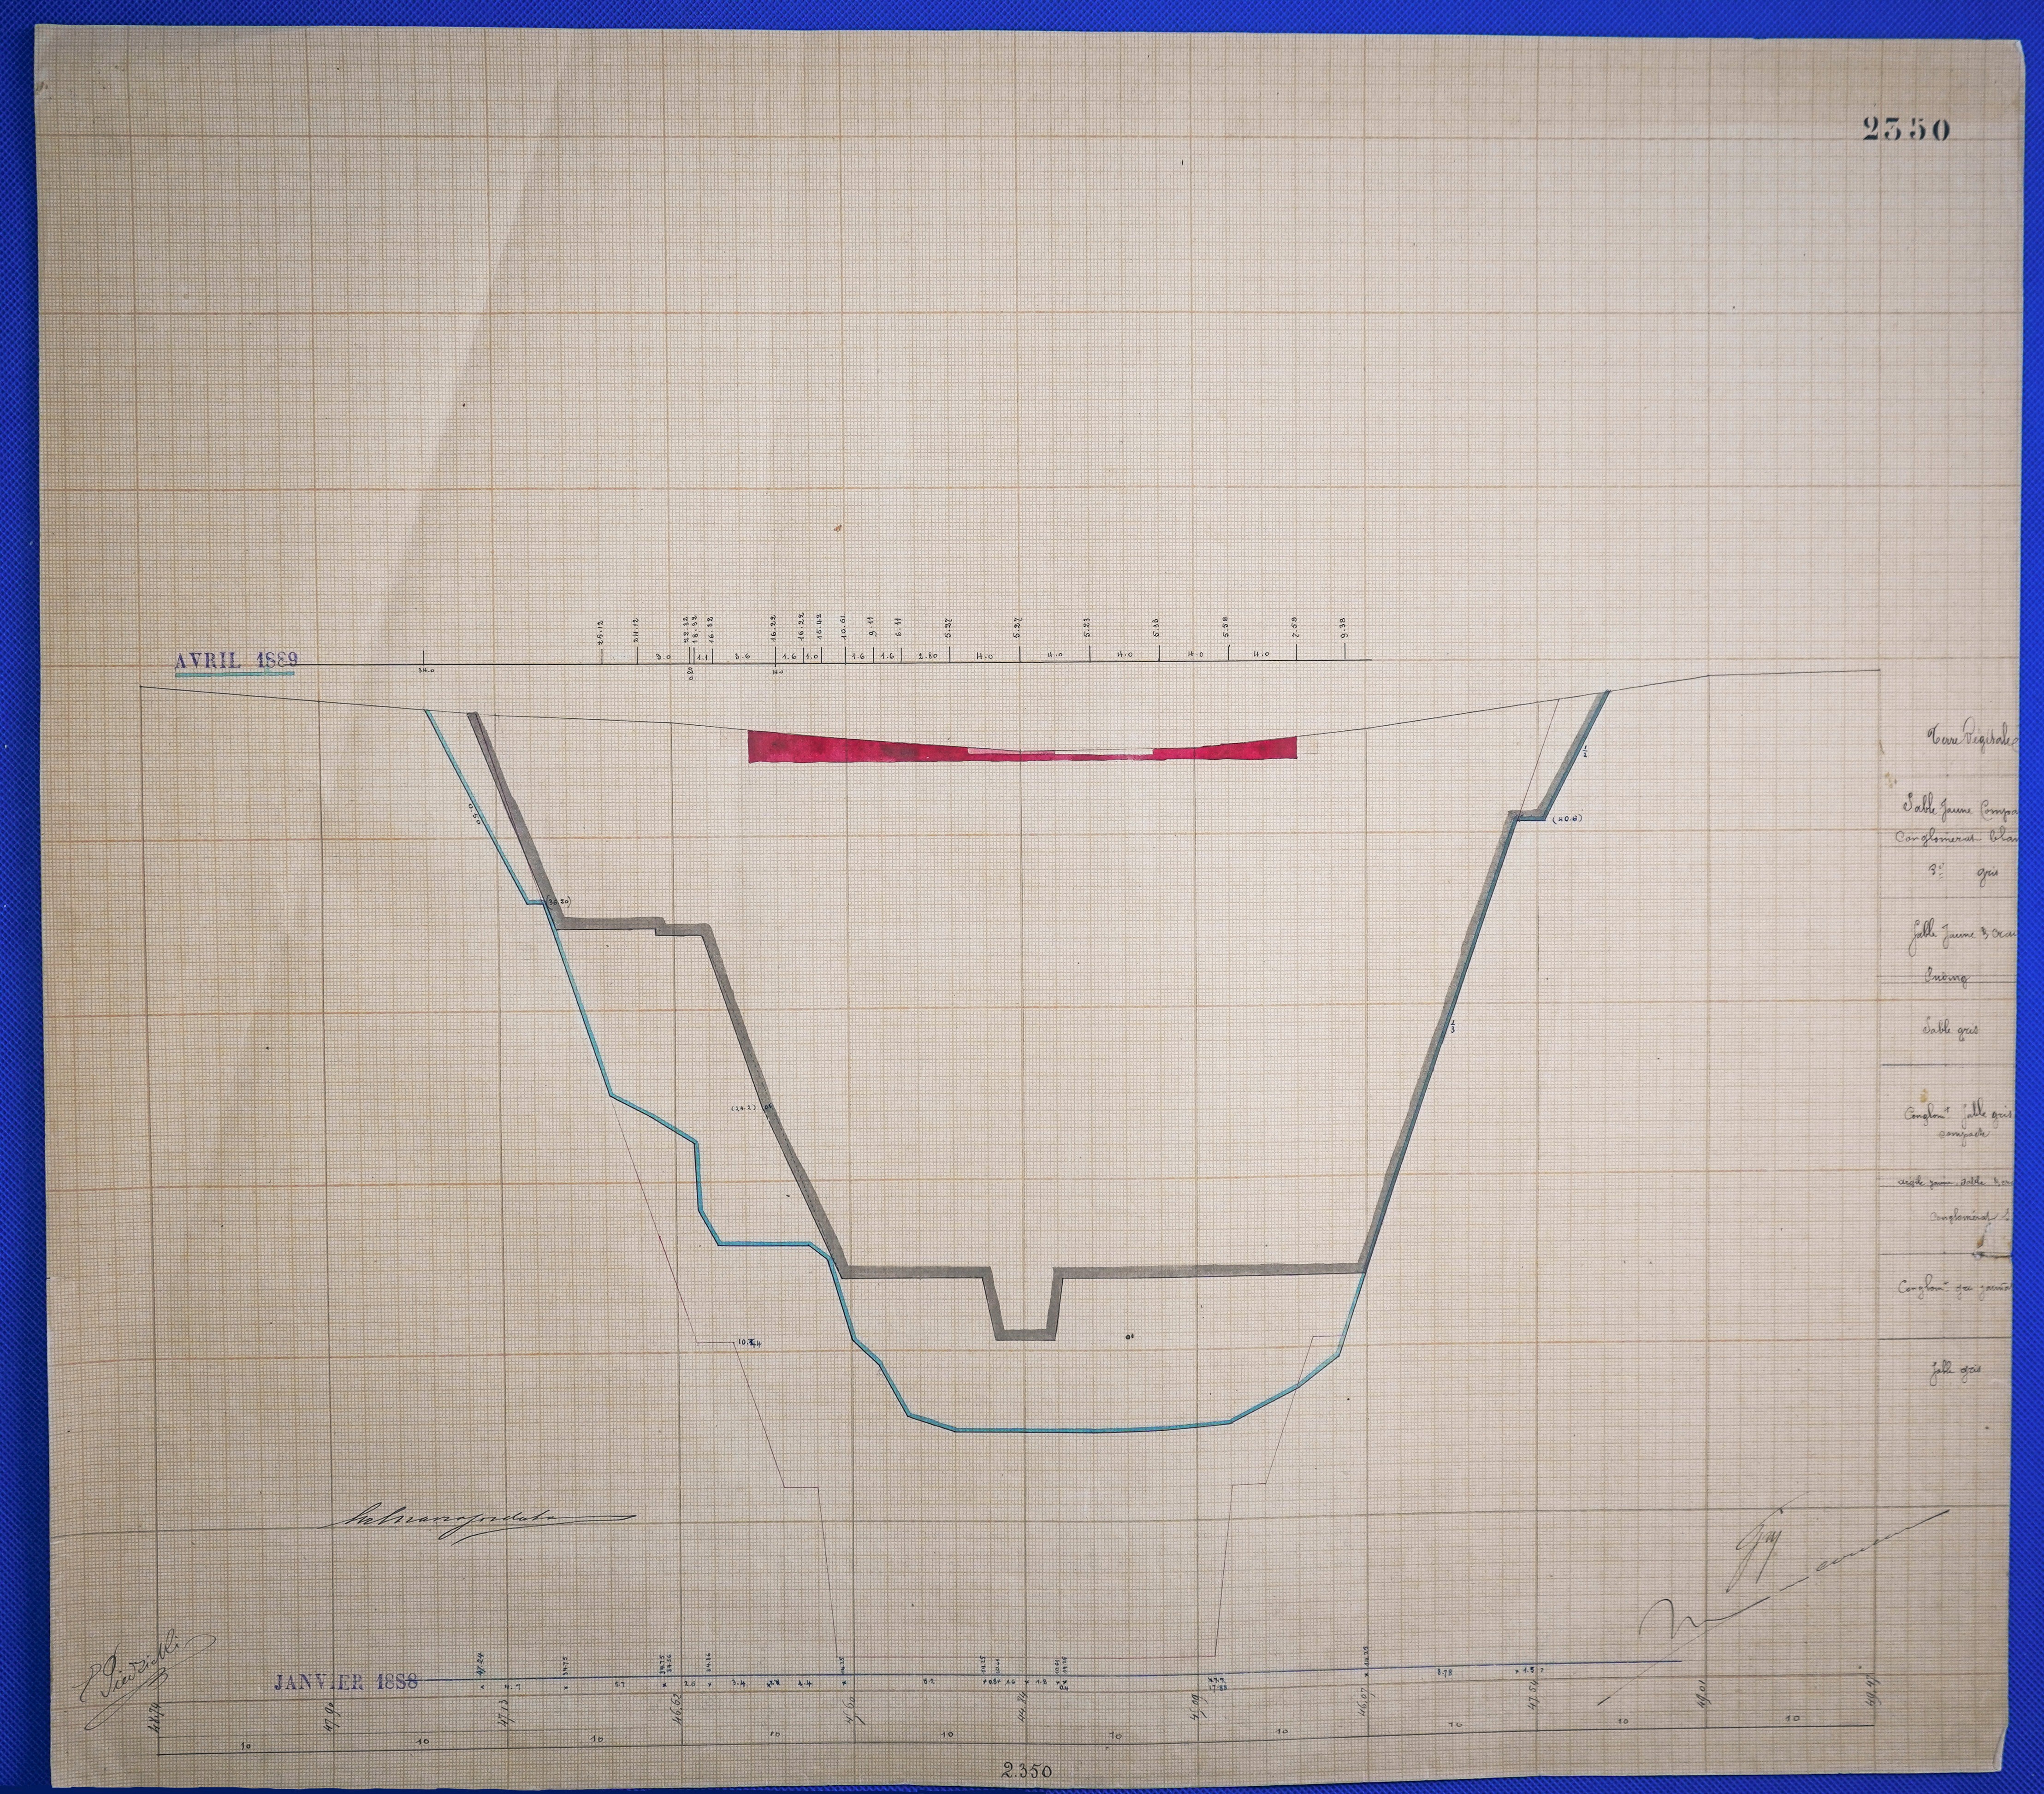This screenshot has width=2044, height=1794.
Task: Click the lowest Sable gris label
Action: [1955, 1372]
